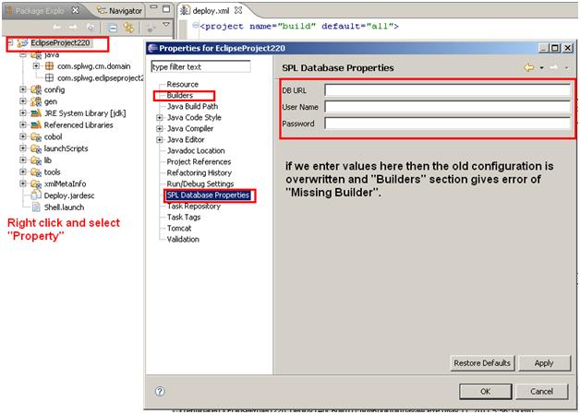Open the Package Explorer view menu triangle
Screen dimensions: 580x414
pos(166,25)
